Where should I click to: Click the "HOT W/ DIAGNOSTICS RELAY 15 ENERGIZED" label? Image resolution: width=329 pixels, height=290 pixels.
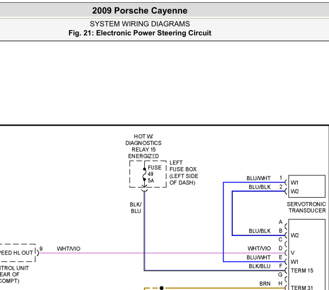pos(144,146)
